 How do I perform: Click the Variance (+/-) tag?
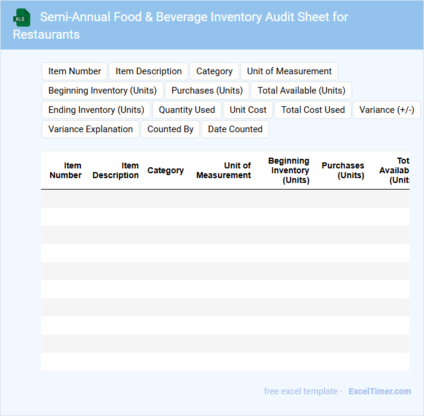point(387,110)
